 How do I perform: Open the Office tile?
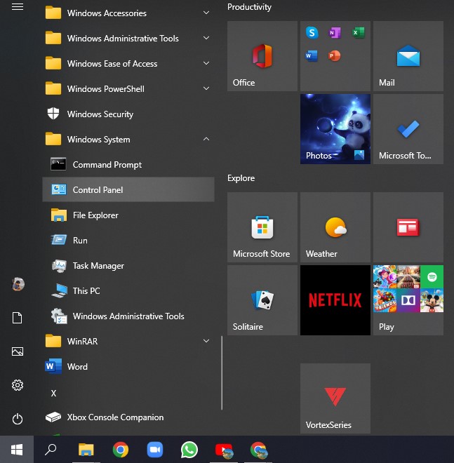(262, 56)
